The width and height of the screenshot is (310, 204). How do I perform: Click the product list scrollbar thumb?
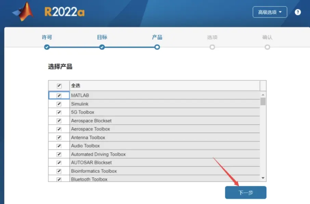point(263,102)
